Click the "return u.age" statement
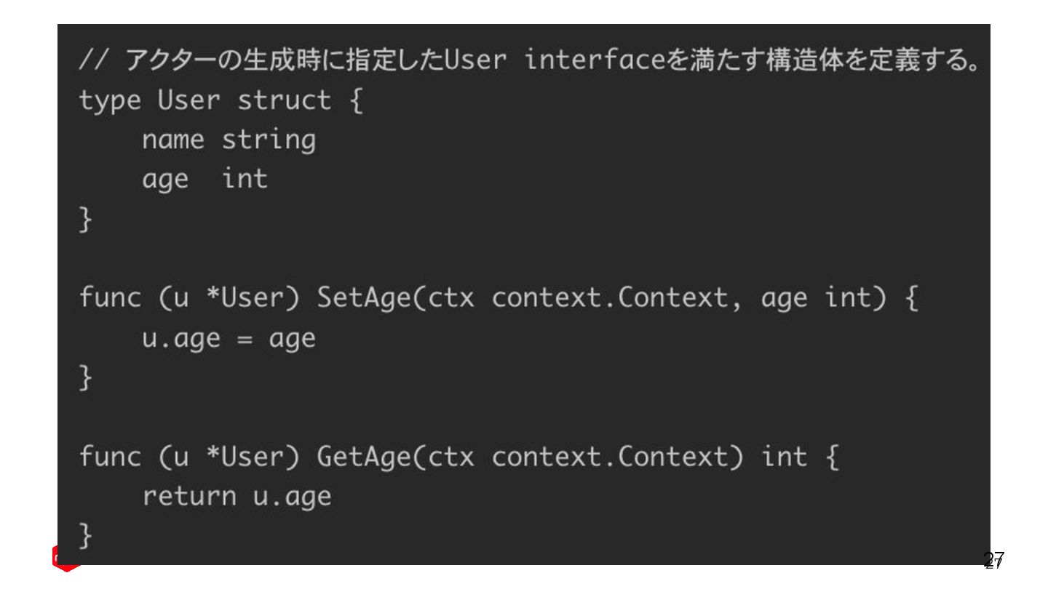The height and width of the screenshot is (589, 1048). click(237, 497)
